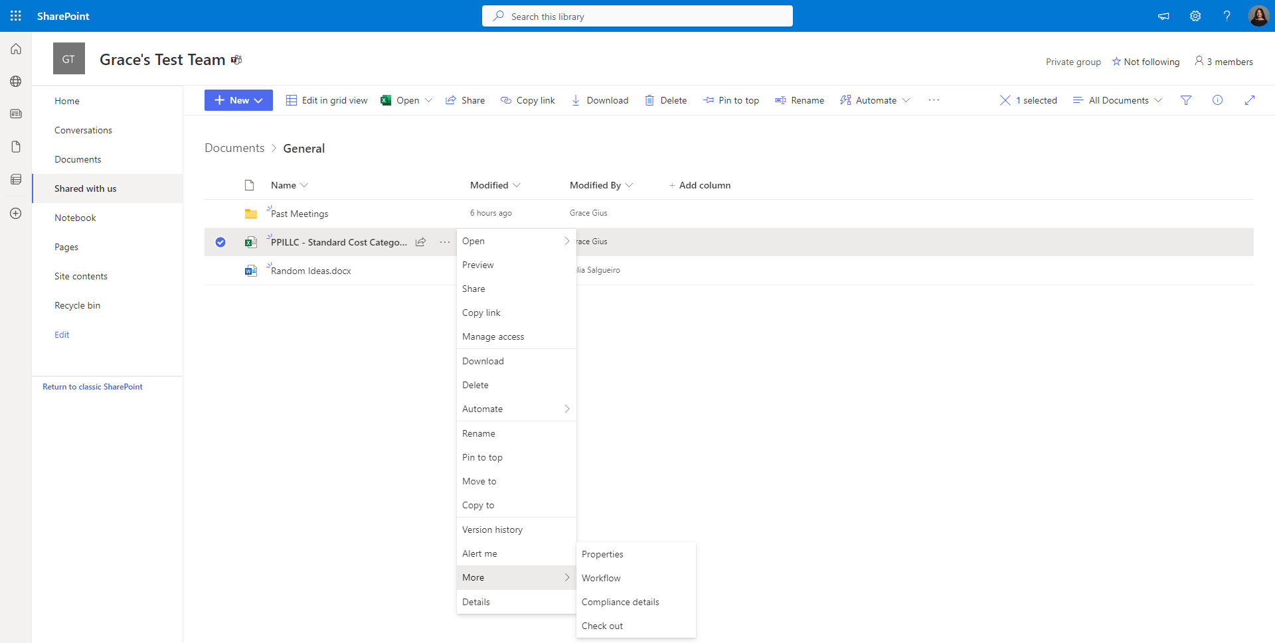Select Workflow in the More submenu
Viewport: 1275px width, 643px height.
[x=636, y=578]
